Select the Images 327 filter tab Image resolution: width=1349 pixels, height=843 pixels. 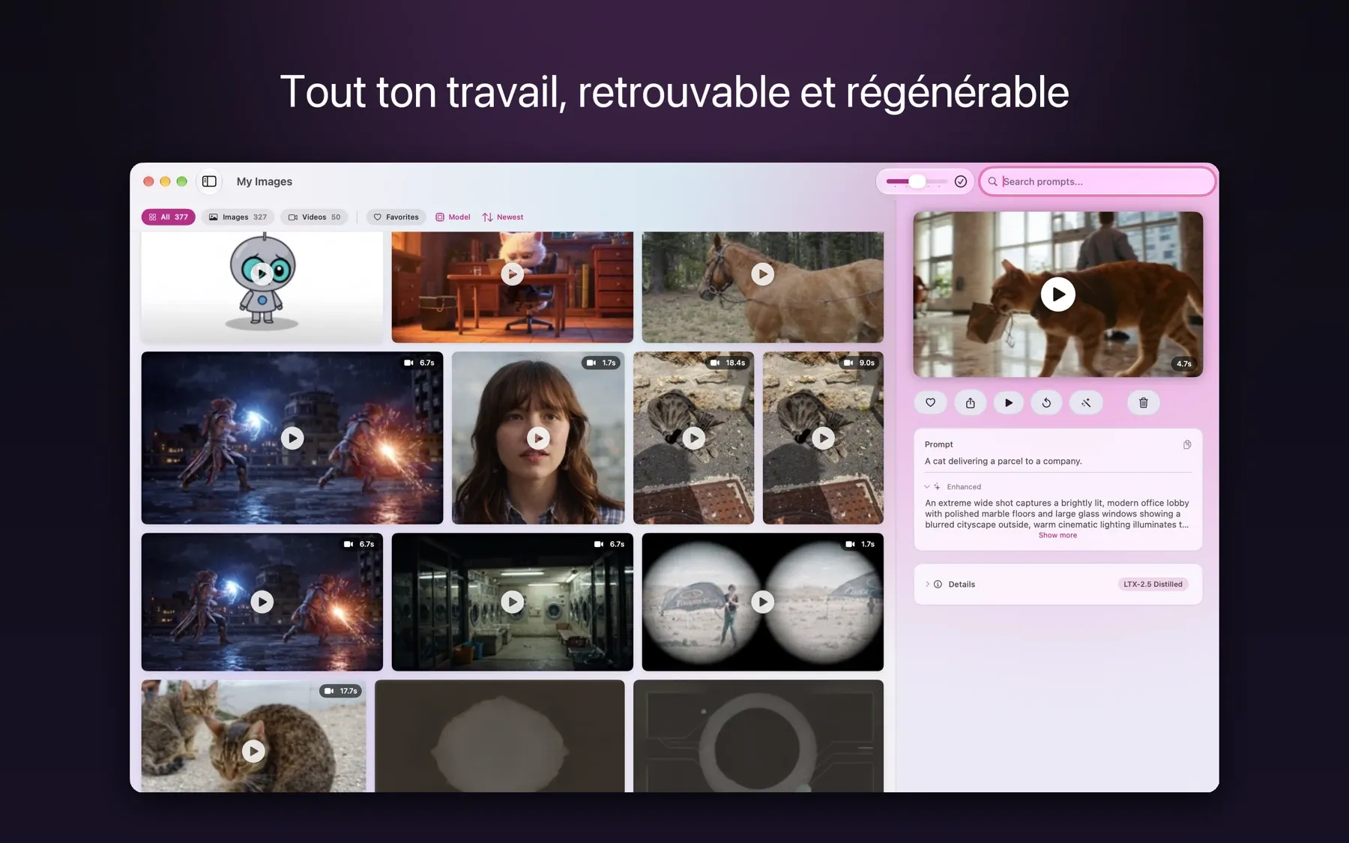pos(238,217)
